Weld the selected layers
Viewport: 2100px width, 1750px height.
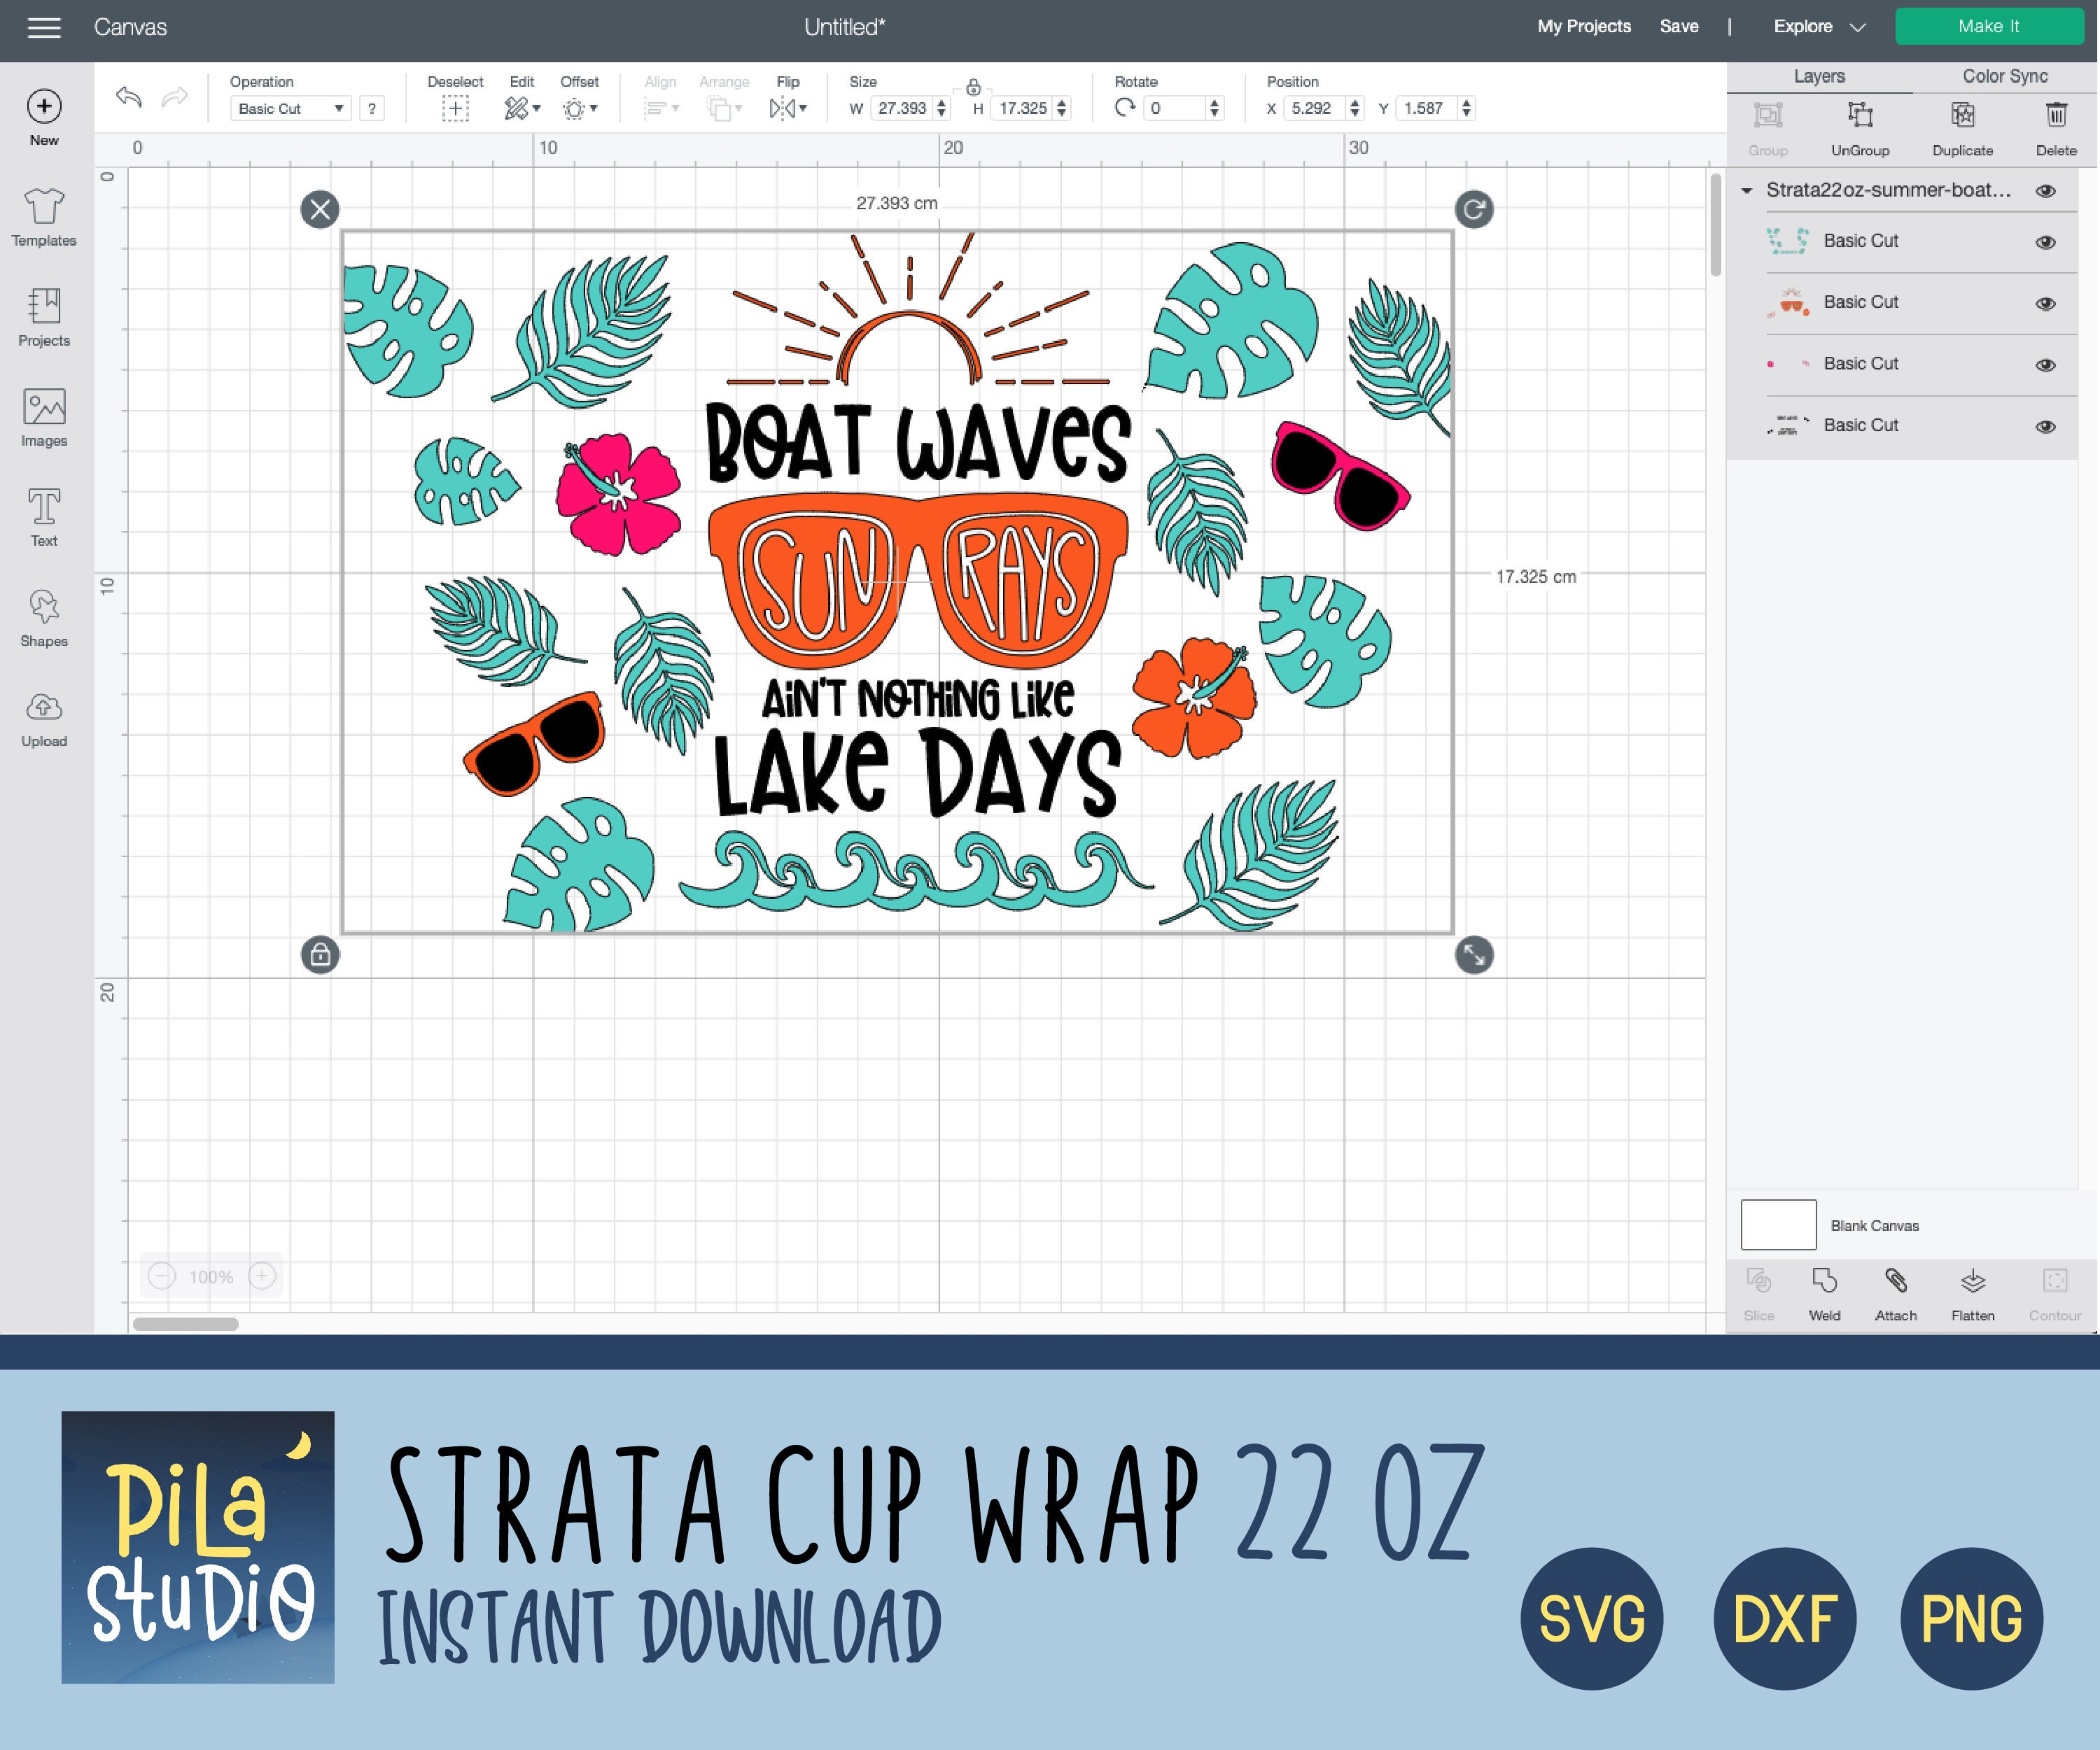pos(1824,1292)
